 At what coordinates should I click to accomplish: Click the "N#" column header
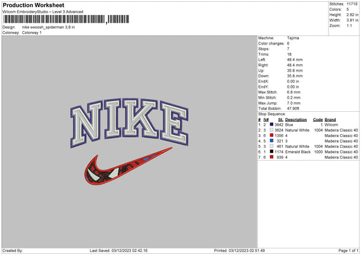(266, 120)
